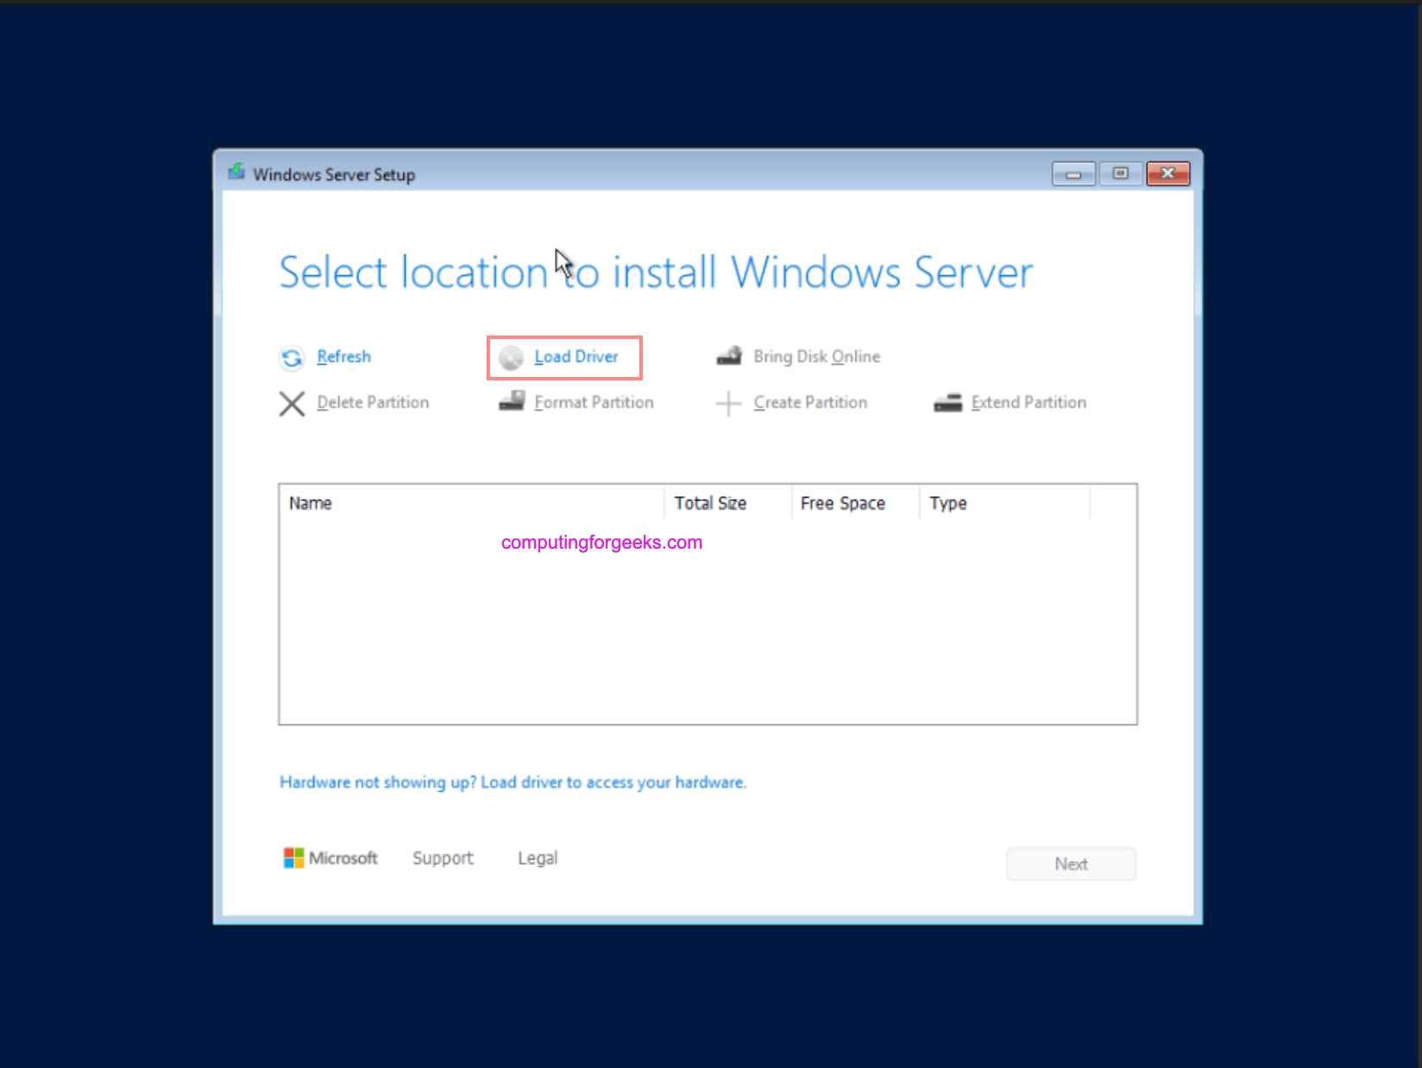Sort by the Type column header

coord(947,503)
